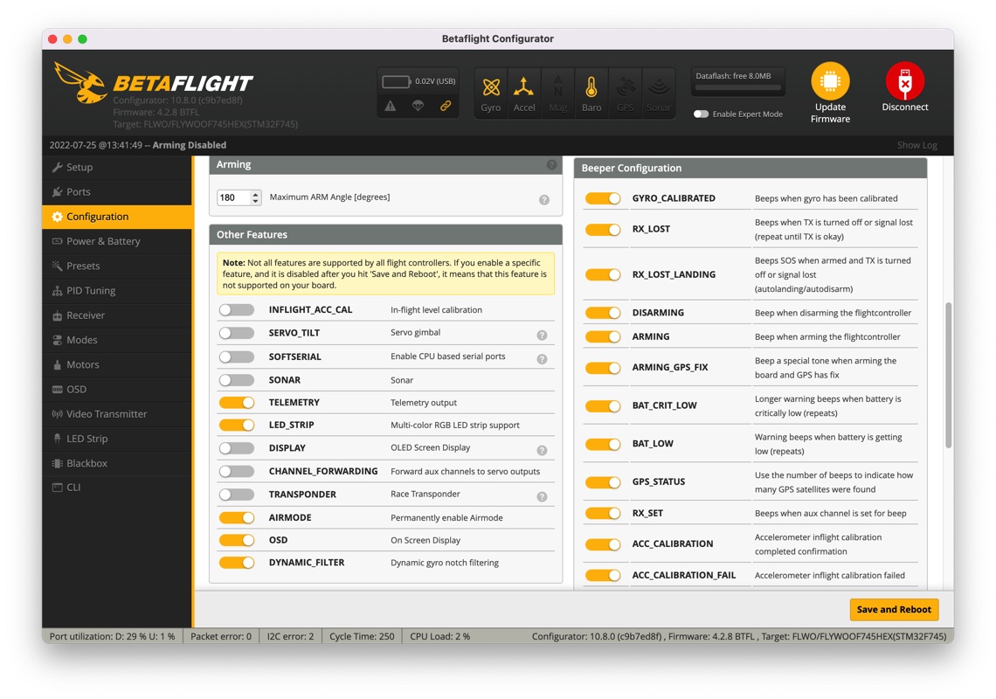Viewport: 996px width, 699px height.
Task: Click the red Disconnect USB icon
Action: point(905,80)
